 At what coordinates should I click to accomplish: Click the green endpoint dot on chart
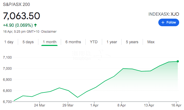(x=178, y=61)
